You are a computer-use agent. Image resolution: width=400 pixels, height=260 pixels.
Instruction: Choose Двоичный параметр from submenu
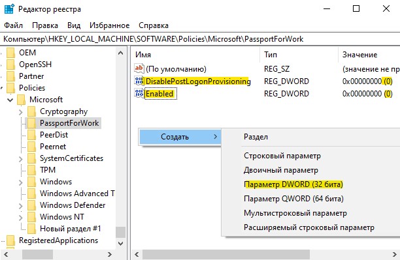[x=281, y=170]
